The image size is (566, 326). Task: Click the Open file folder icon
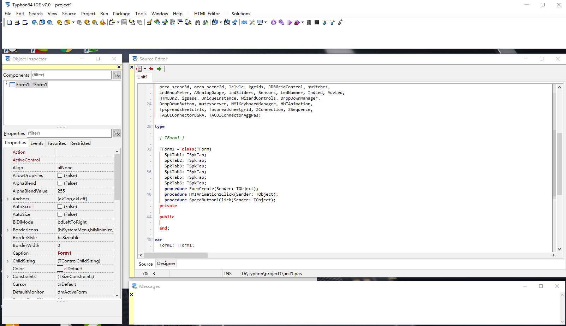tap(112, 22)
